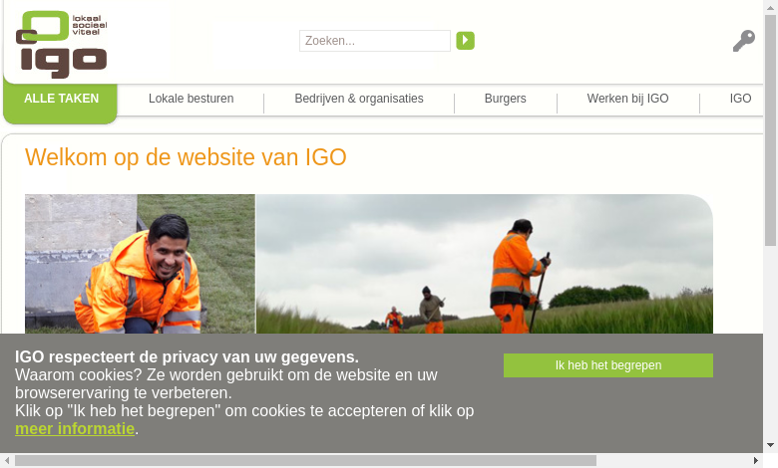
Task: Click the horizontal scrollbar thumb
Action: (305, 461)
